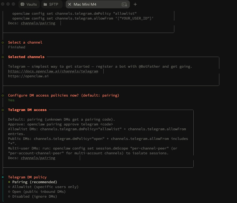
Task: Open the channels/pairing docs link at the top
Action: click(38, 23)
